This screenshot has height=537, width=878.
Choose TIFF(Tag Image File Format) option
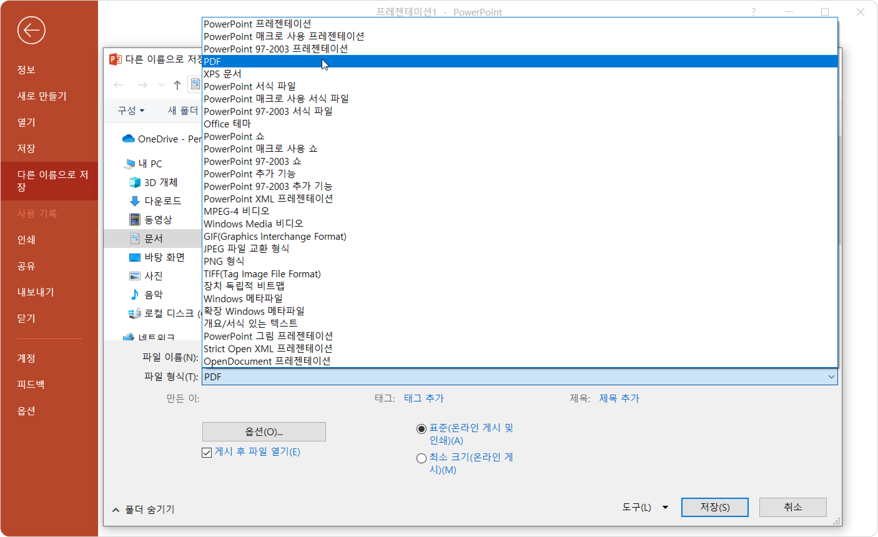520,274
